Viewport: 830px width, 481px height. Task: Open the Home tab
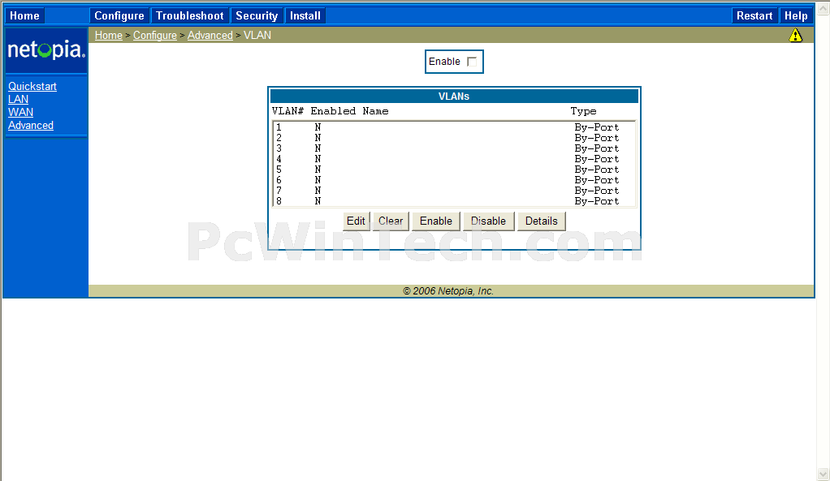coord(24,16)
